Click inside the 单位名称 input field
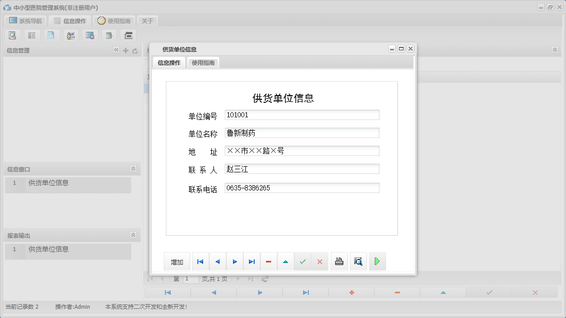566x318 pixels. [x=302, y=133]
